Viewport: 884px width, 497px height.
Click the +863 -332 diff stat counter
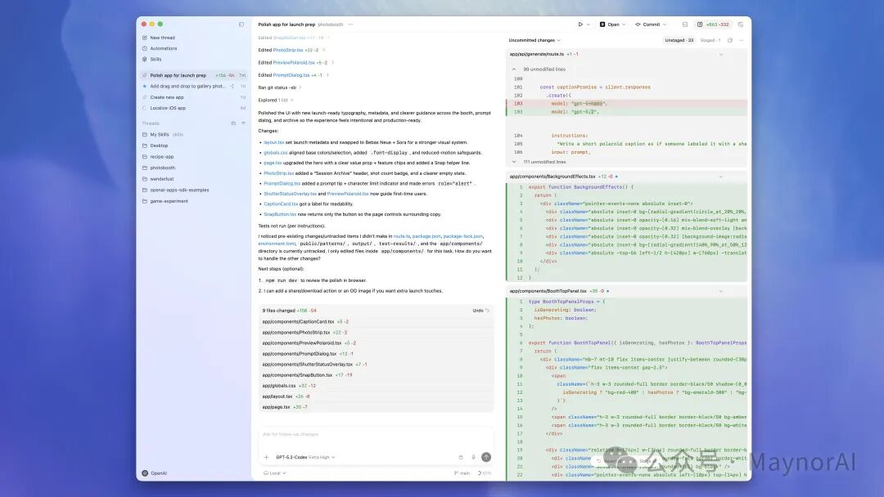718,24
